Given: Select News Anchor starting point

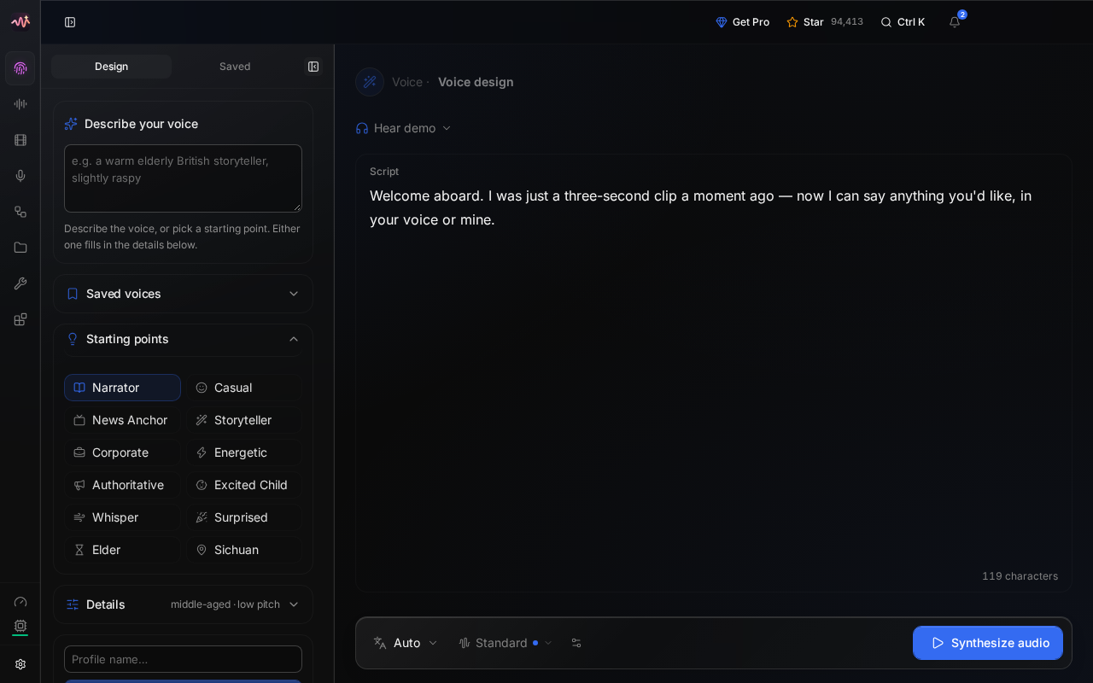Looking at the screenshot, I should click(x=122, y=420).
